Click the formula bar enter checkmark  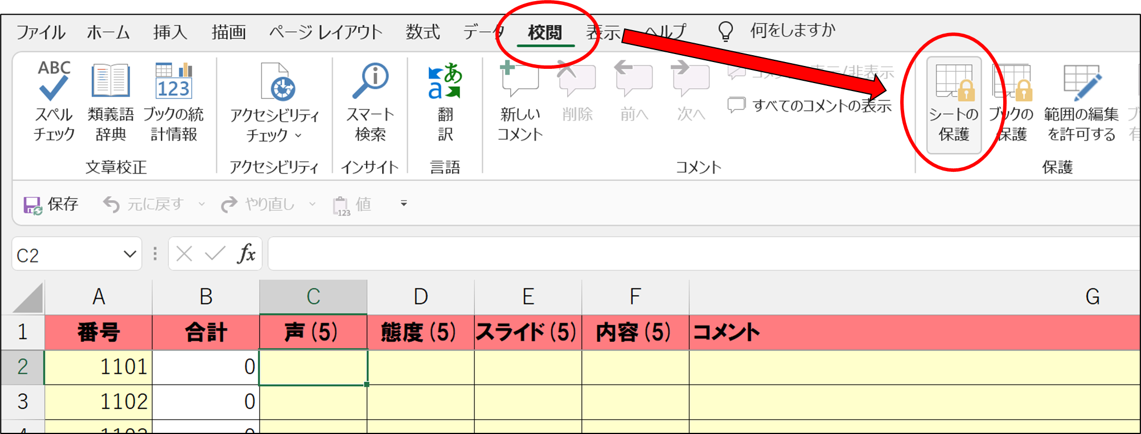[215, 254]
